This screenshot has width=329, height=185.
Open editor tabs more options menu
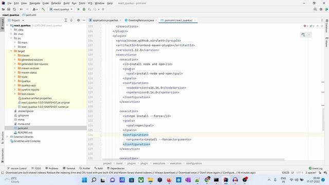[x=322, y=21]
